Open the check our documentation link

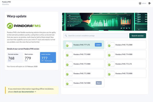[x=25, y=92]
